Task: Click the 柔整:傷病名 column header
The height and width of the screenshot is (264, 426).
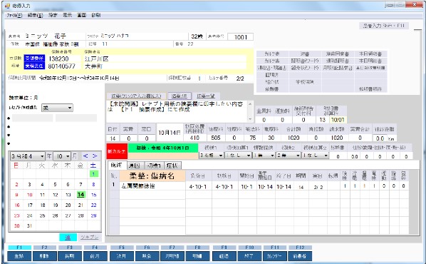Action: click(x=152, y=176)
